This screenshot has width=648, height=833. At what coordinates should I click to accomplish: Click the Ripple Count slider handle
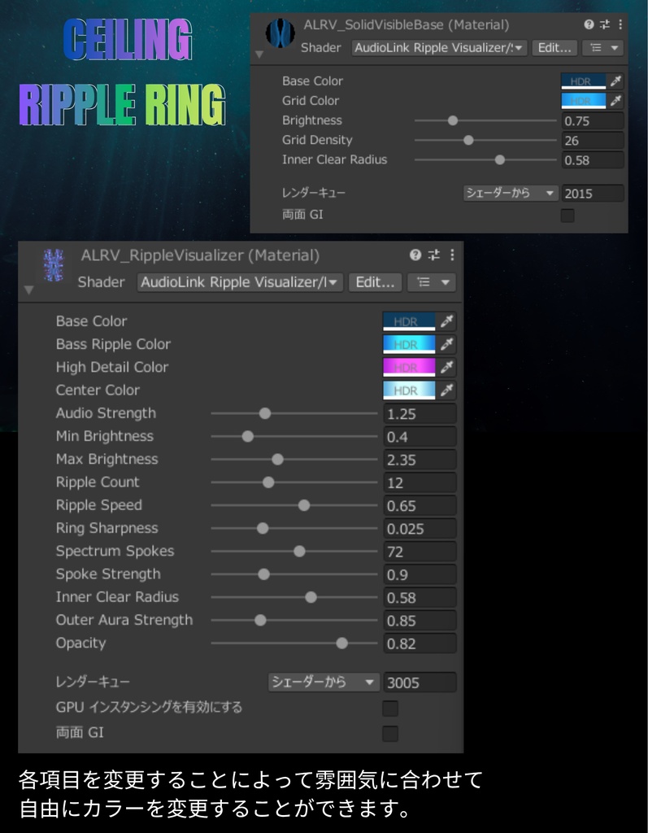click(268, 482)
